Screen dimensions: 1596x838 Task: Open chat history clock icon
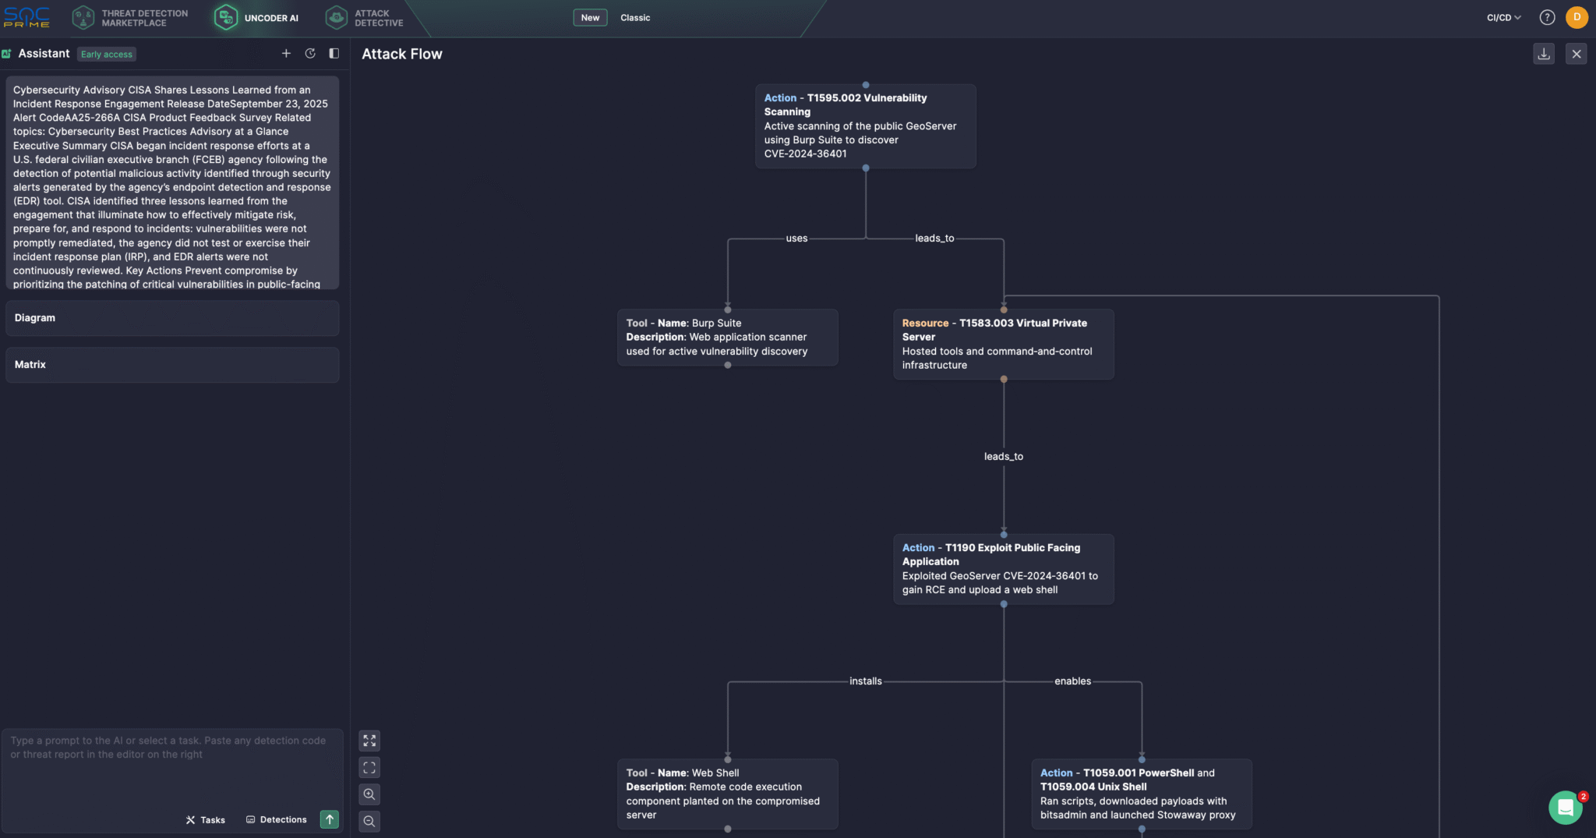pyautogui.click(x=310, y=53)
